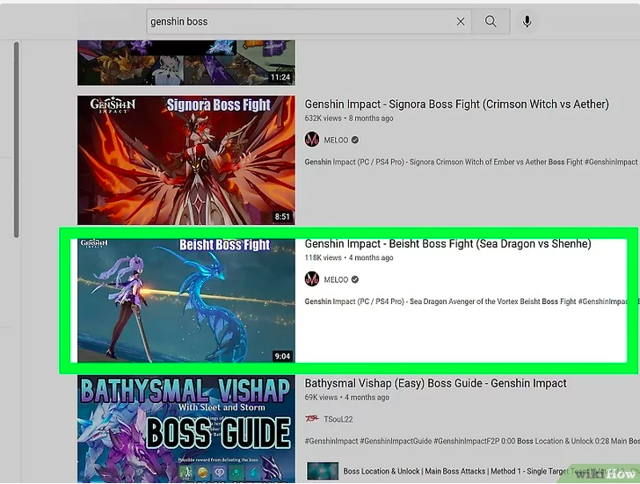Click the magnifying glass search button
This screenshot has height=484, width=640.
click(x=491, y=22)
